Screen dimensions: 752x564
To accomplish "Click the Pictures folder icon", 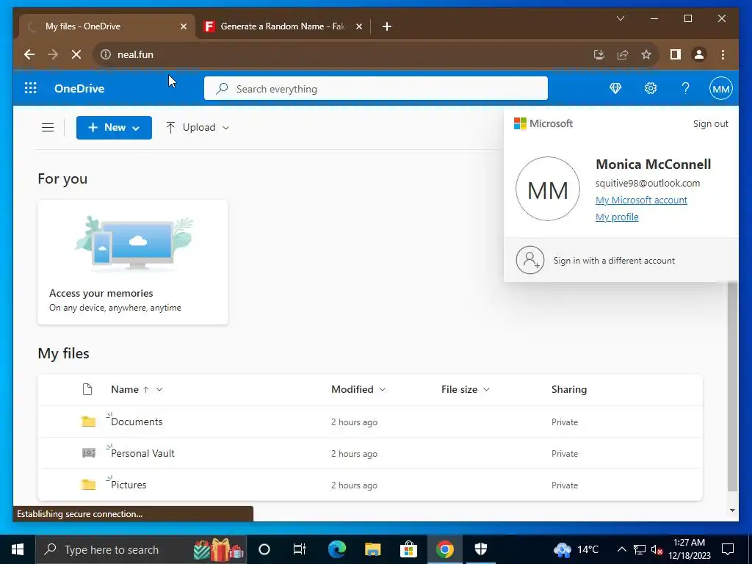I will (x=88, y=485).
